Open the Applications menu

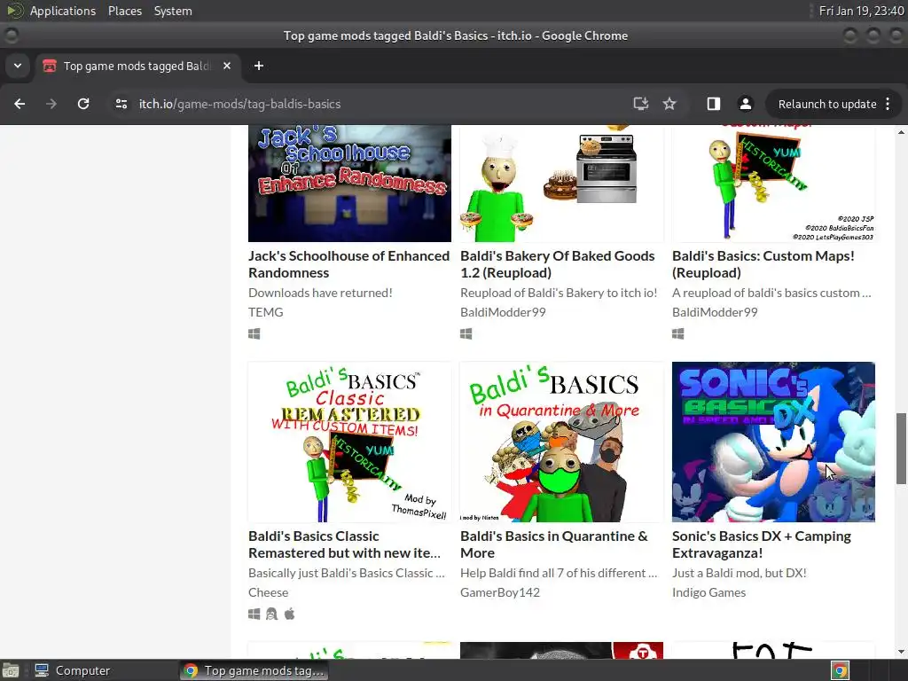pos(63,11)
